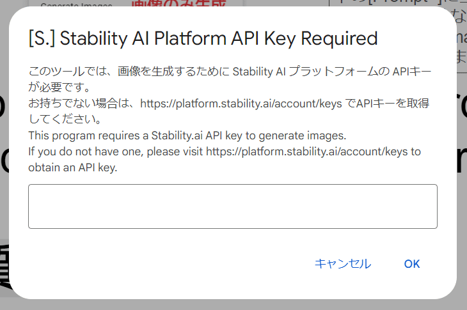
Task: Select the [S.] prefix in the dialog title
Action: 42,39
